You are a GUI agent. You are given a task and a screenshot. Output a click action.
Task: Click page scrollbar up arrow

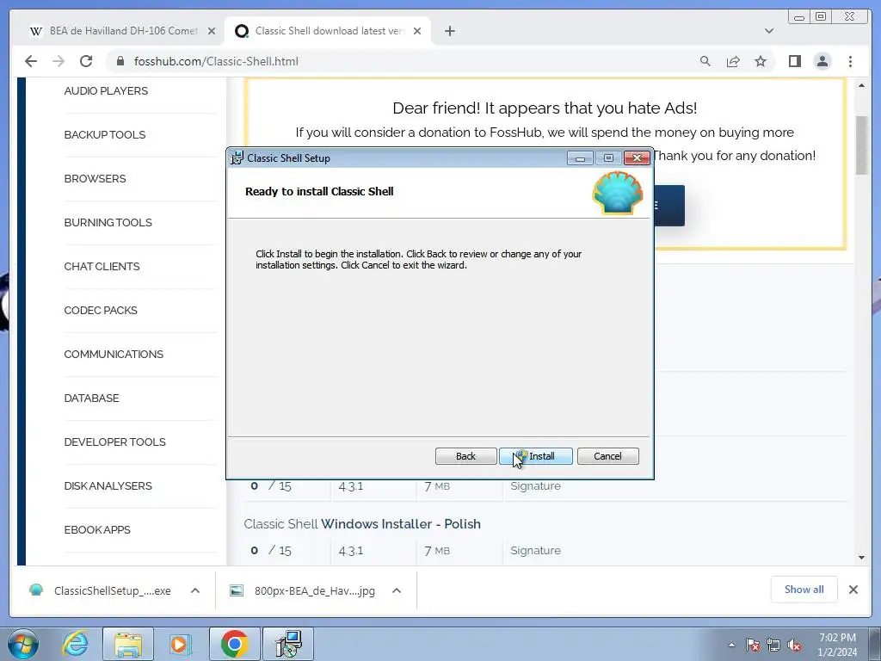point(861,85)
